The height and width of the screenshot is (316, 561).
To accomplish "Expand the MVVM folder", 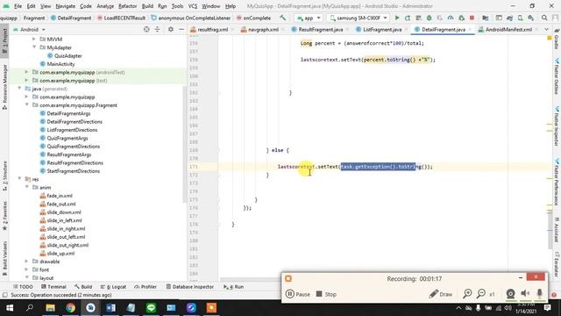I will (34, 39).
